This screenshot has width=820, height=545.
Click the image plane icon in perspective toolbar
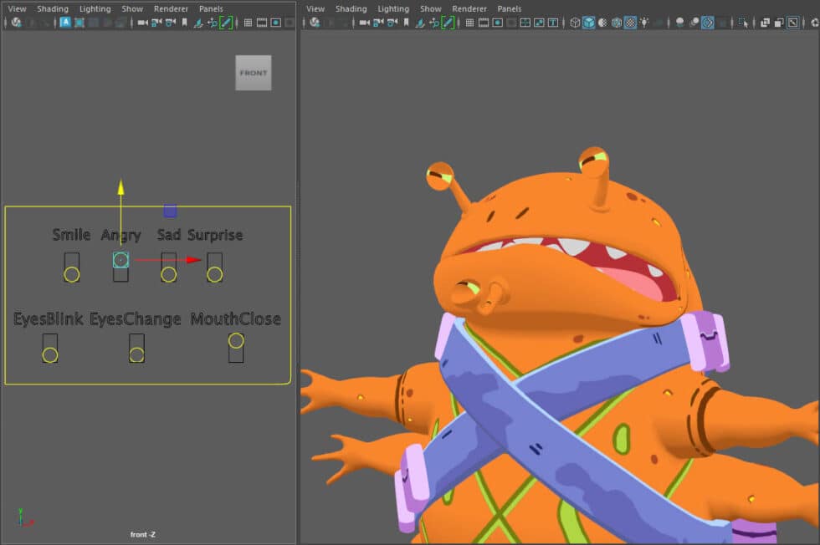coord(419,23)
